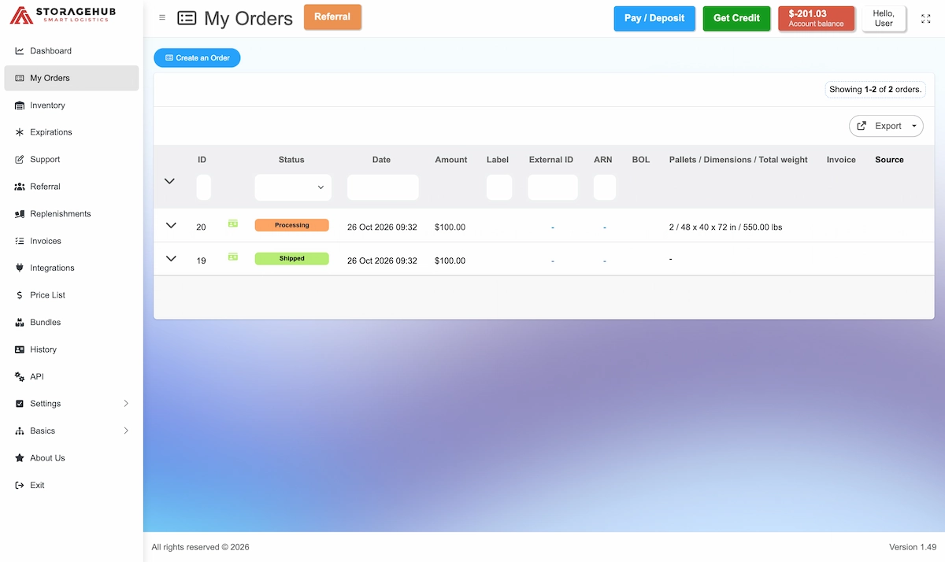Click the Support edit icon

tap(20, 160)
